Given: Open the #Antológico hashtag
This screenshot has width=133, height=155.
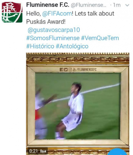Looking at the screenshot, I should click(72, 46).
